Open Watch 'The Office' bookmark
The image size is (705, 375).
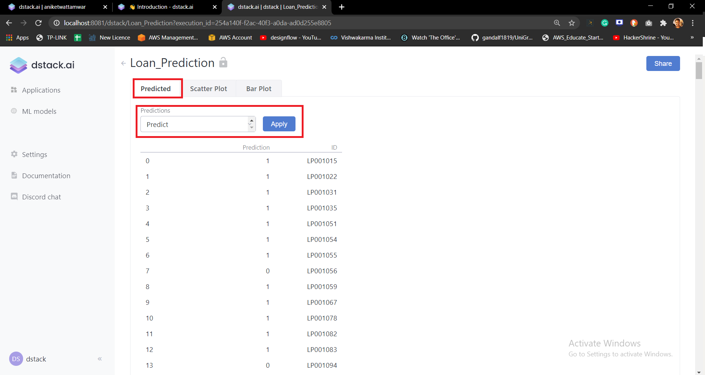pos(430,38)
